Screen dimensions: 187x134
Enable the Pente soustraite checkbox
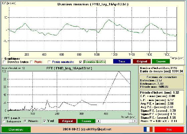click(49, 62)
